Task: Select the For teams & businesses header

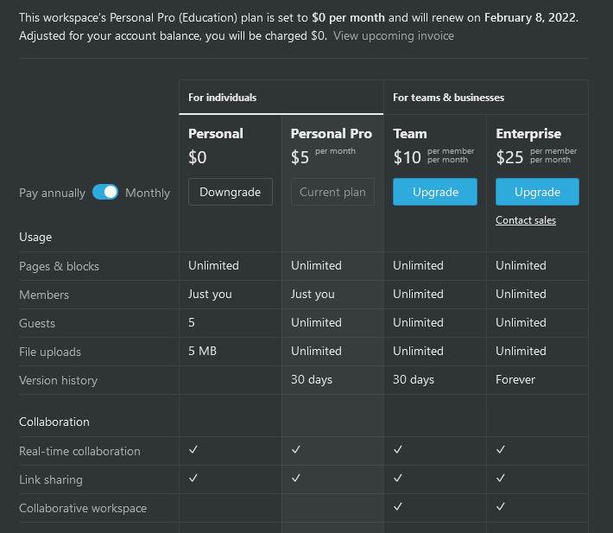Action: tap(448, 98)
